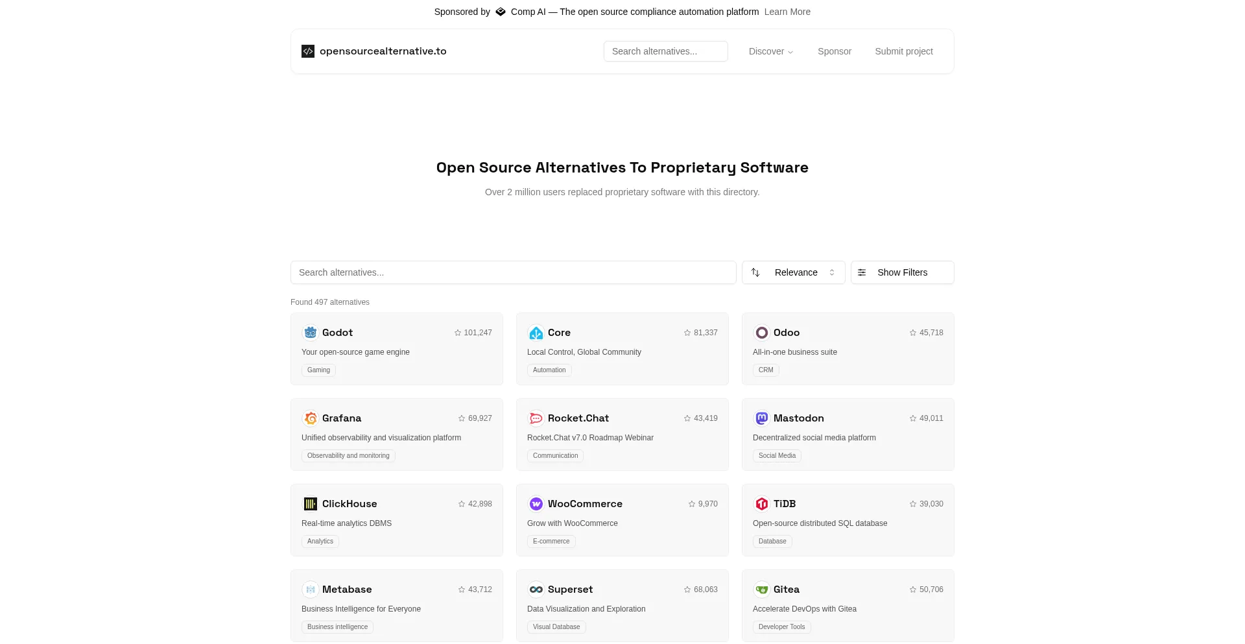1245x644 pixels.
Task: Click the star icon on Mastodon card
Action: [x=913, y=418]
